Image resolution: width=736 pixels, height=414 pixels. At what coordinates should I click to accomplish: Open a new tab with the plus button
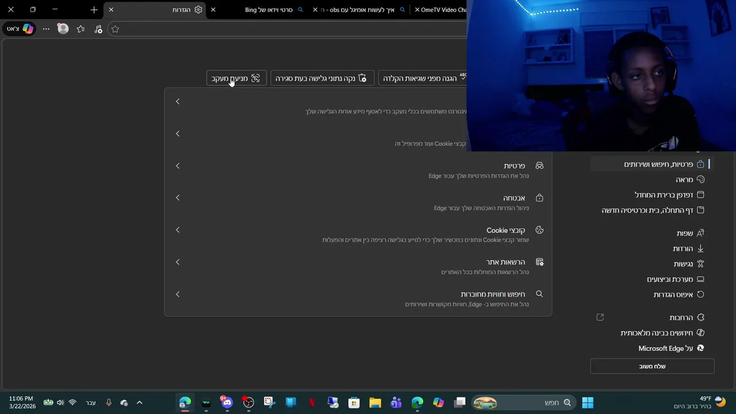[94, 10]
